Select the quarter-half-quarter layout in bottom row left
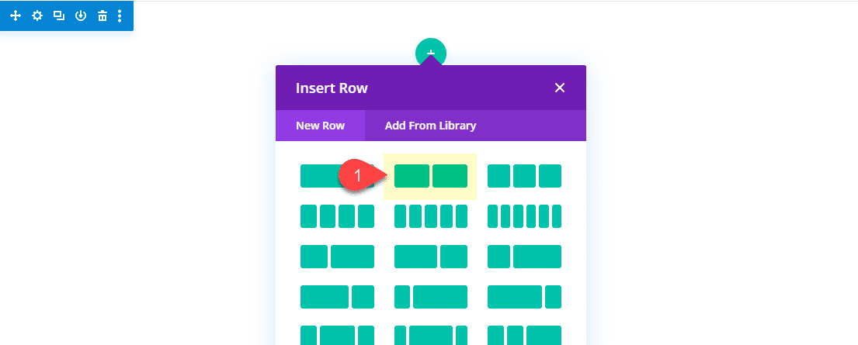Viewport: 858px width, 345px height. pyautogui.click(x=337, y=335)
